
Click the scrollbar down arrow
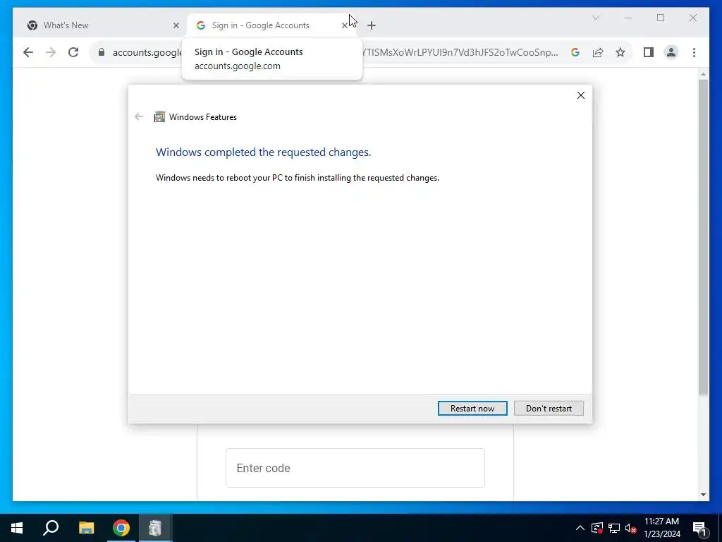click(x=703, y=495)
